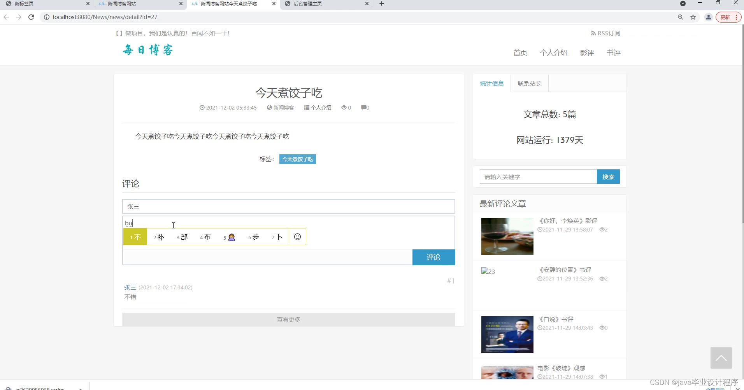Click the broken image thumbnail labeled 23

tap(488, 271)
